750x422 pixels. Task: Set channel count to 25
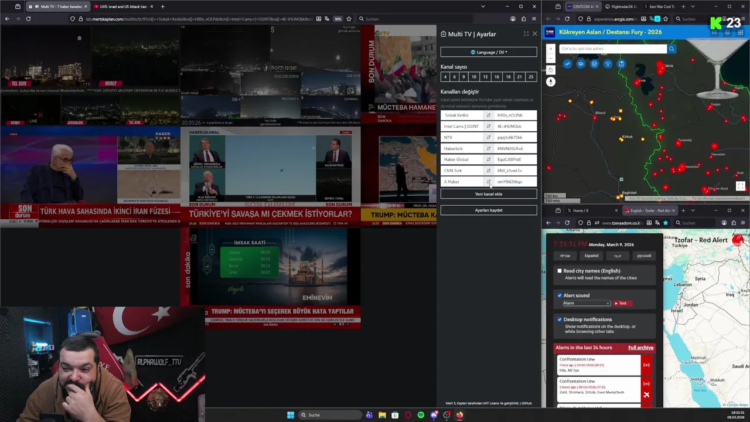[x=531, y=77]
